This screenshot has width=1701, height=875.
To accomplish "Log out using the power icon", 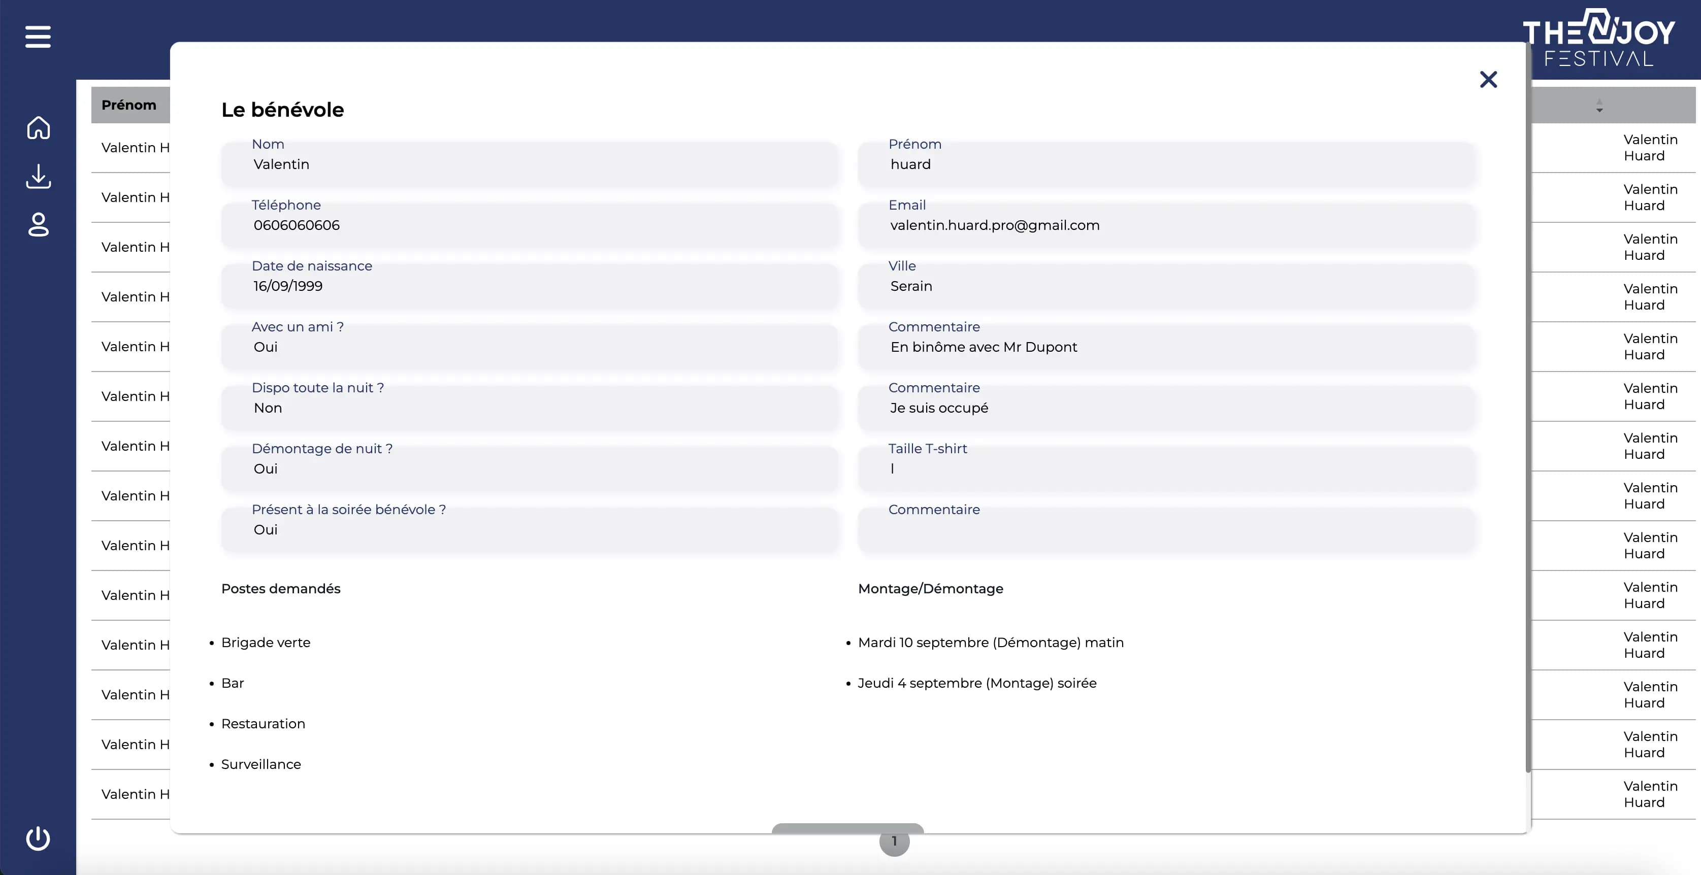I will coord(38,838).
